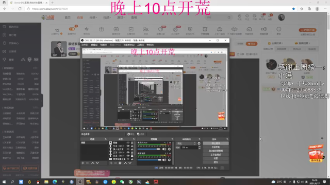Click the fans group icon in Douyu toolbar
This screenshot has width=330, height=185.
[x=145, y=29]
